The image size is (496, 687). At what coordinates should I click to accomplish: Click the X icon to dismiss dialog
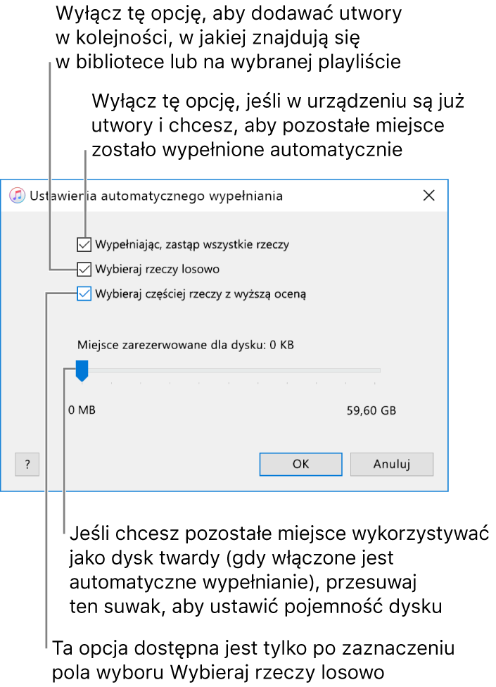point(429,196)
